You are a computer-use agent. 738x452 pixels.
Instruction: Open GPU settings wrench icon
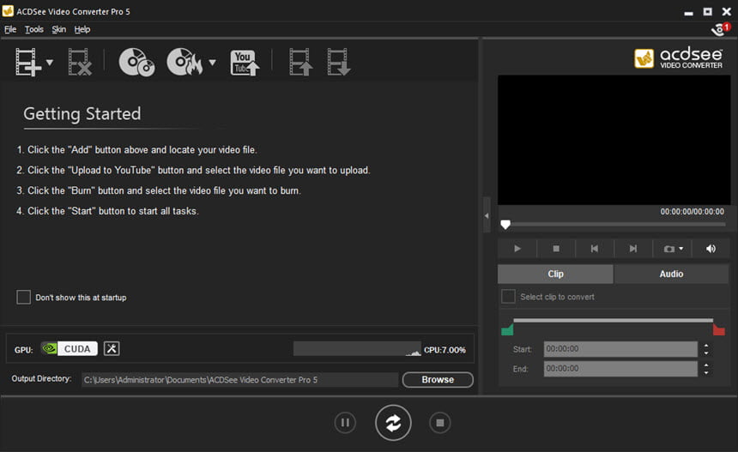tap(112, 348)
